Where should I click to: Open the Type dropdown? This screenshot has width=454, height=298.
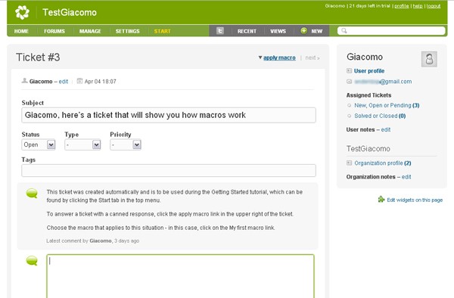click(82, 144)
